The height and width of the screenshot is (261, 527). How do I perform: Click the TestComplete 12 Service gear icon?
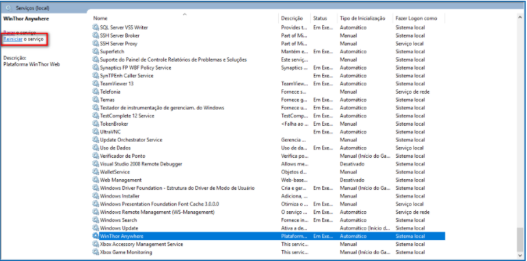(96, 116)
